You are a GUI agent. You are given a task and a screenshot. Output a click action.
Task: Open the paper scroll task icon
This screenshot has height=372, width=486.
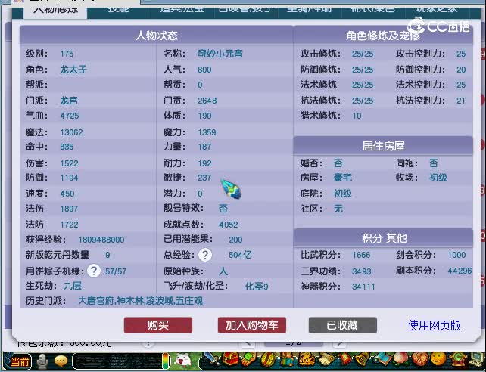[326, 359]
